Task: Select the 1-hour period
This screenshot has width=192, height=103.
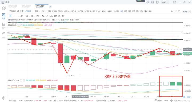Action: point(87,11)
